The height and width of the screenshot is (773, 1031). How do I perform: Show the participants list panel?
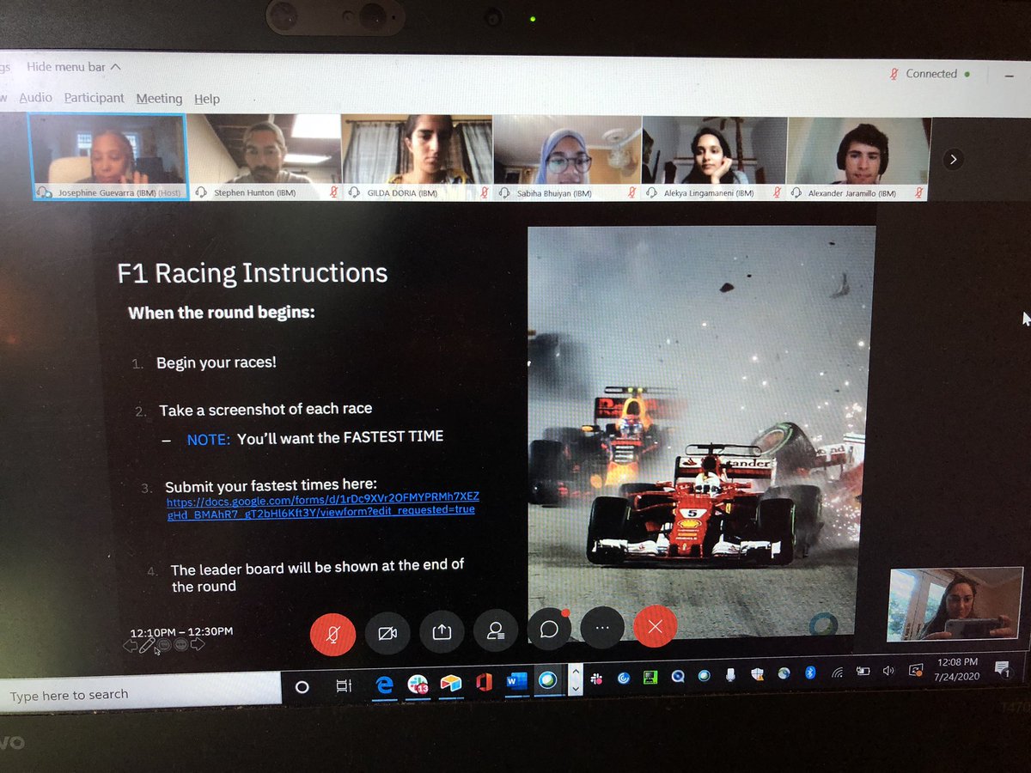click(496, 630)
